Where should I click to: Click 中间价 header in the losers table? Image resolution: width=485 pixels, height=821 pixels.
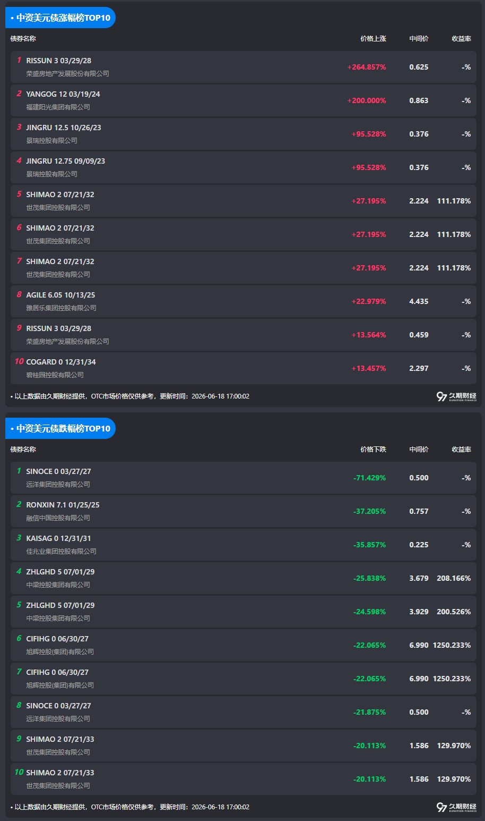(419, 450)
